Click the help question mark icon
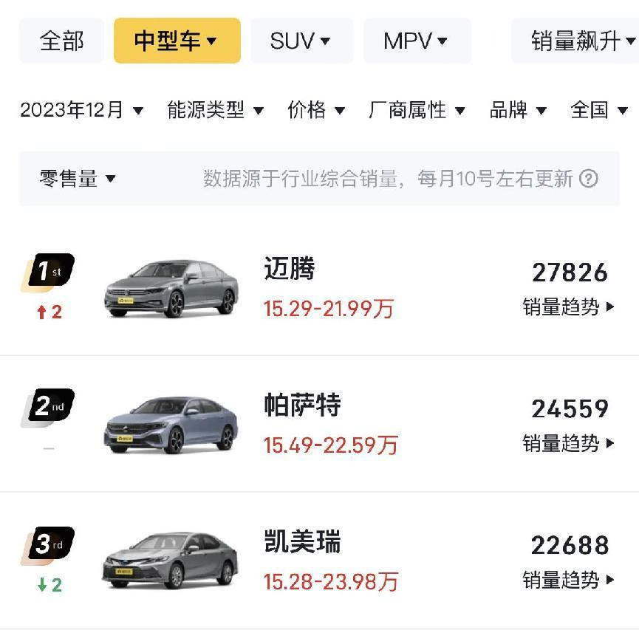This screenshot has width=639, height=630. pyautogui.click(x=589, y=179)
